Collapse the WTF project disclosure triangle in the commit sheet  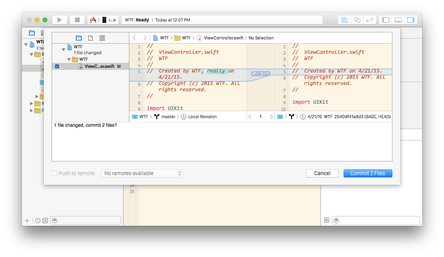click(x=63, y=50)
